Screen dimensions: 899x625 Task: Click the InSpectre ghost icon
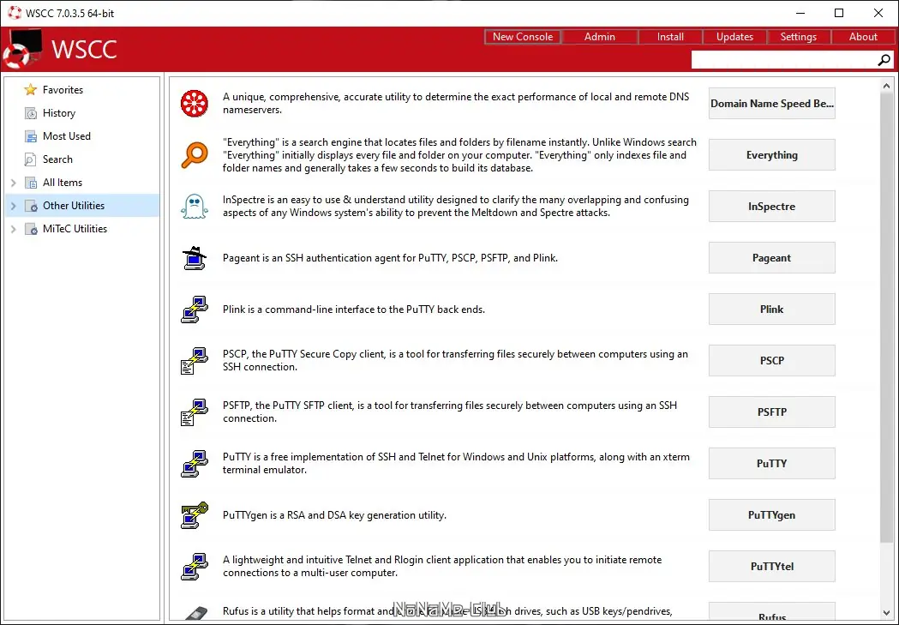(x=195, y=207)
